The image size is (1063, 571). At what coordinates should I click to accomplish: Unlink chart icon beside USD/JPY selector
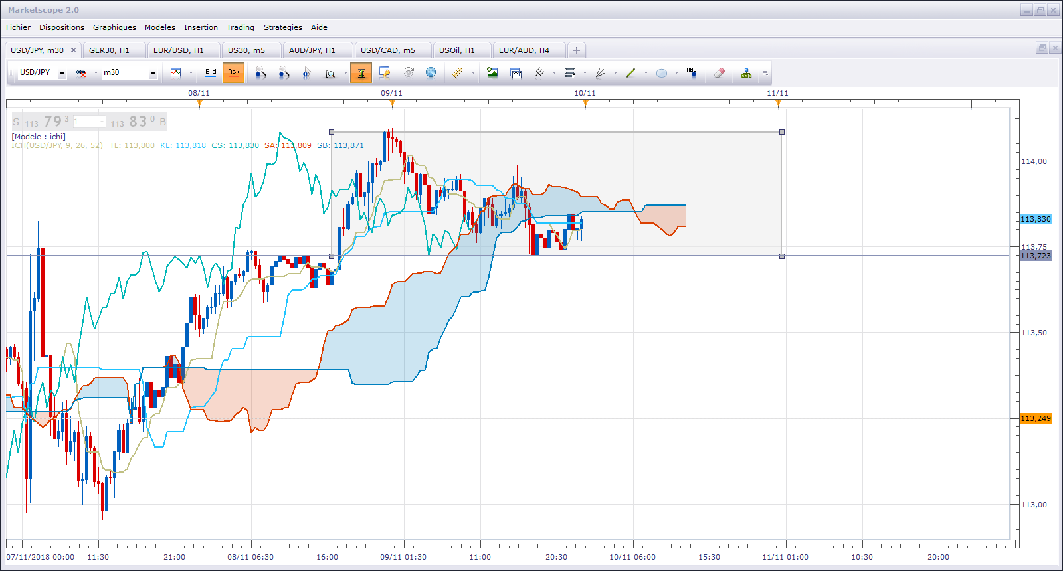(81, 73)
